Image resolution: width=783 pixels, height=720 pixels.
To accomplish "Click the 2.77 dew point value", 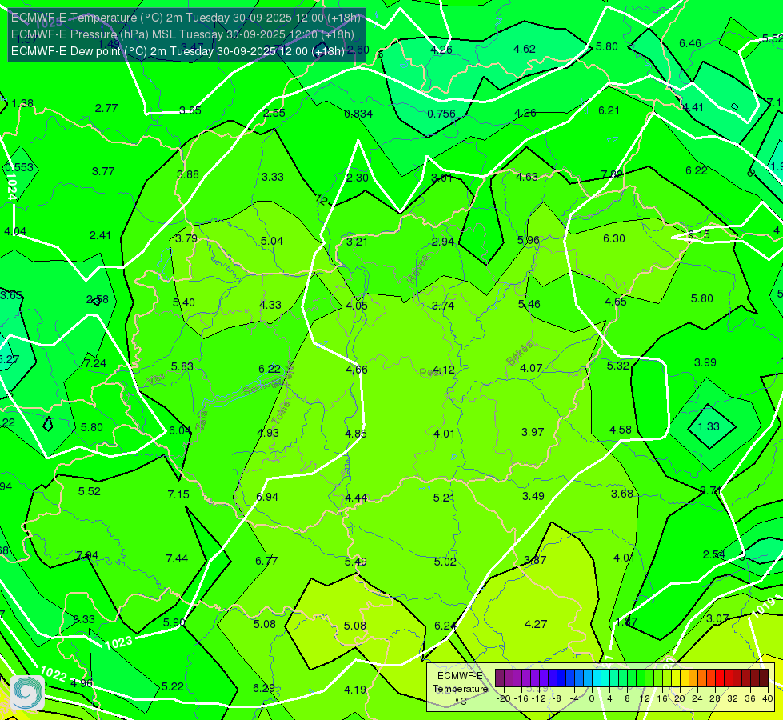I will (106, 109).
